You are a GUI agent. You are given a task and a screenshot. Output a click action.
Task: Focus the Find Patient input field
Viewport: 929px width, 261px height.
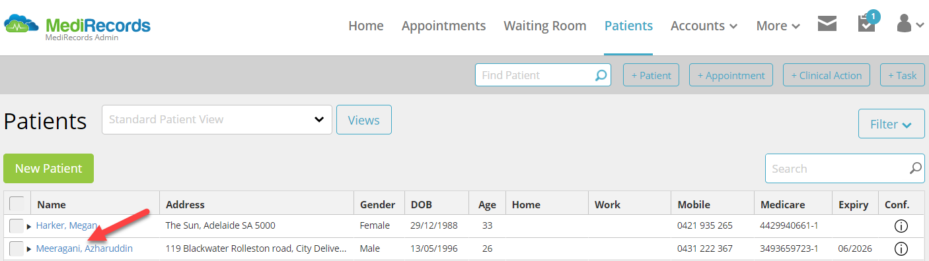tap(535, 75)
